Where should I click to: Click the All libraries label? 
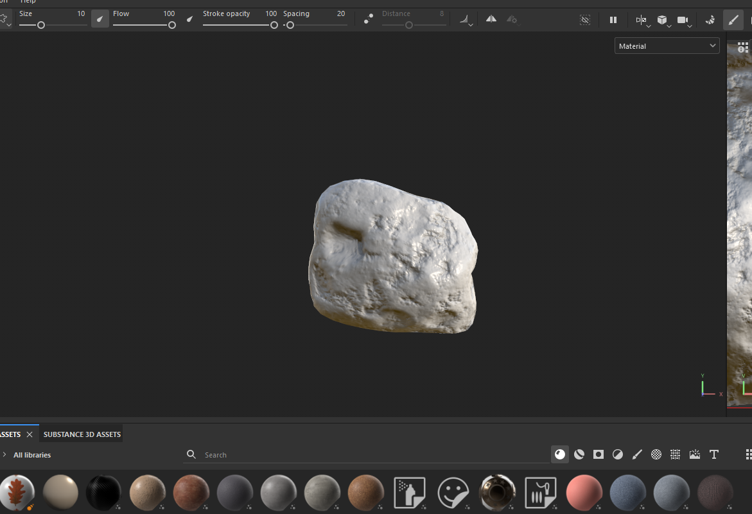tap(32, 454)
